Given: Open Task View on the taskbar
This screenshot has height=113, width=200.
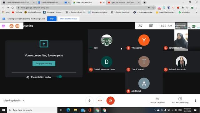Looking at the screenshot, I should [x=61, y=110].
